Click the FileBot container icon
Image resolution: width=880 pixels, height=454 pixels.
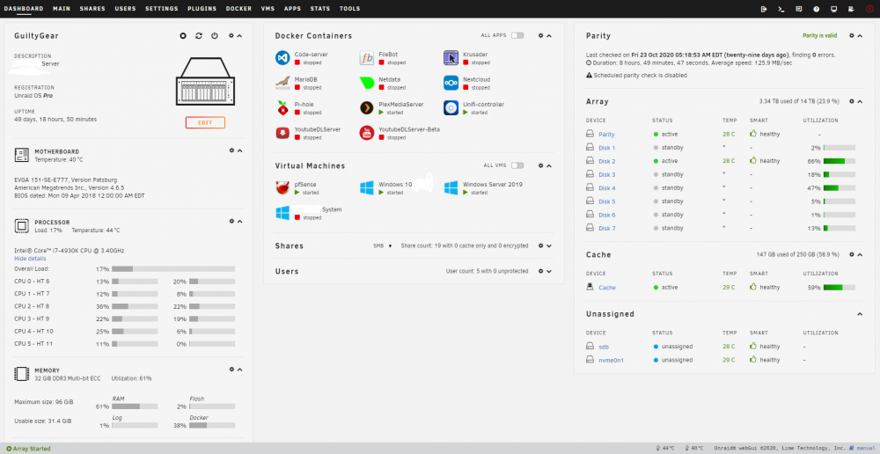click(366, 58)
